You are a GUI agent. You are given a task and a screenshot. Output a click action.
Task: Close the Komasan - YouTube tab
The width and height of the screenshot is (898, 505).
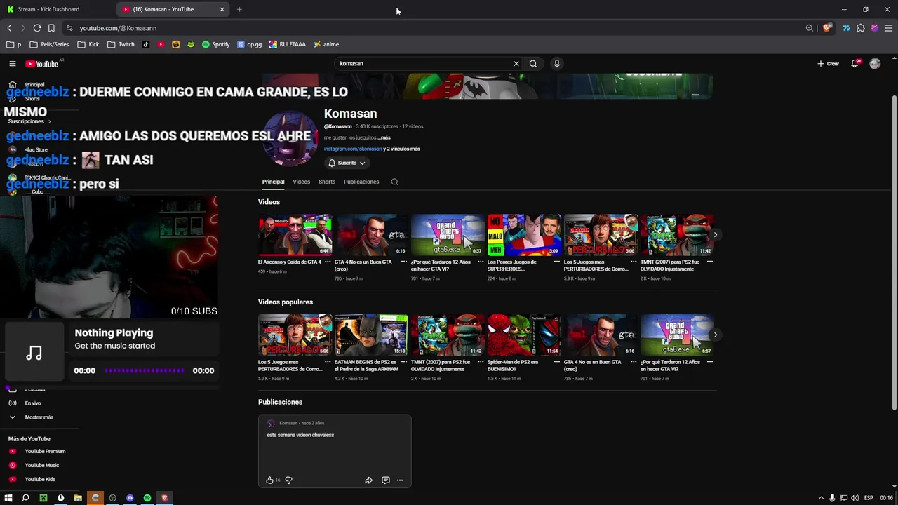222,9
